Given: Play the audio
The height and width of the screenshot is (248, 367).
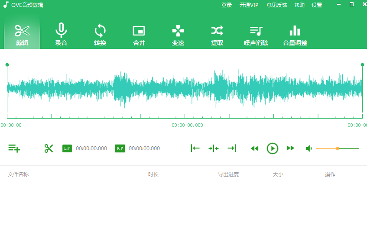Looking at the screenshot, I should coord(273,148).
